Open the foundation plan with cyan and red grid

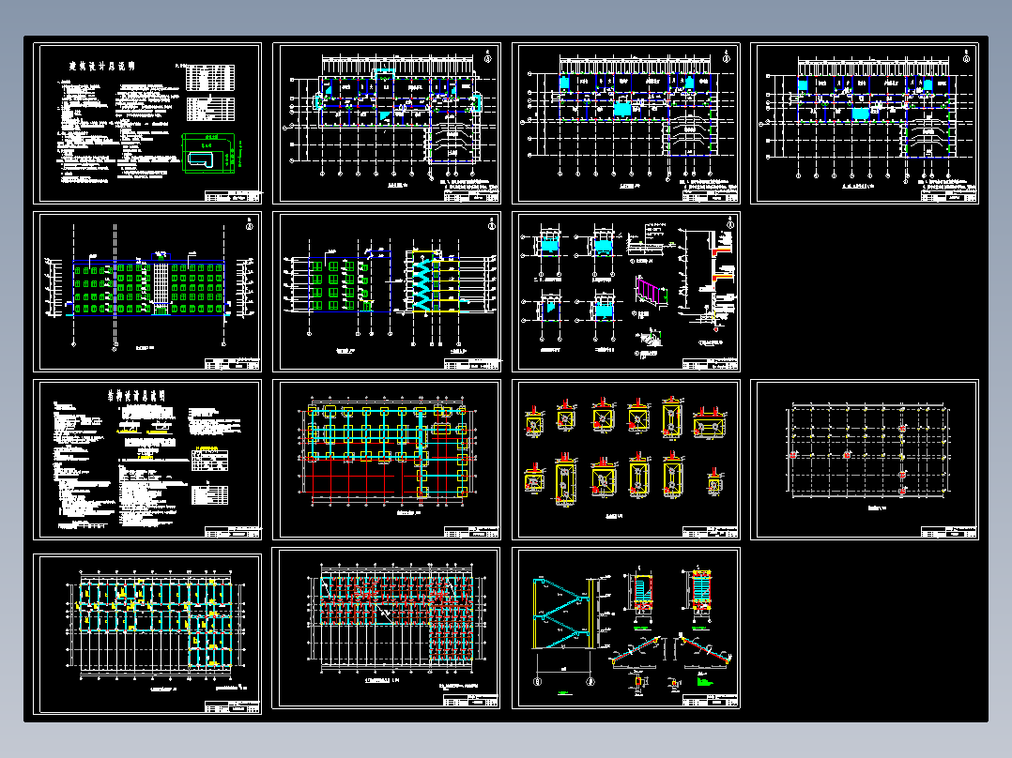tap(387, 460)
